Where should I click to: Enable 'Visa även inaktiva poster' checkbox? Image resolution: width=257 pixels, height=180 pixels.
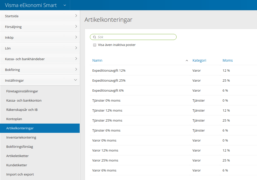pos(95,45)
